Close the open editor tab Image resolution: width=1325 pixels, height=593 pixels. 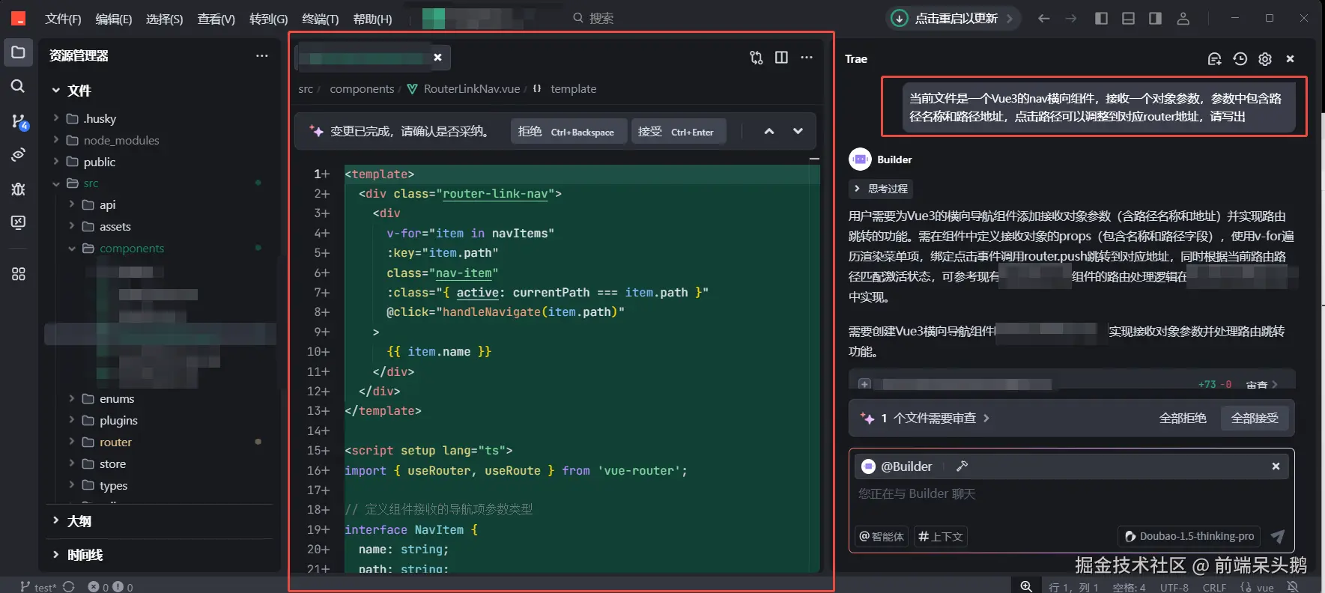click(x=437, y=57)
